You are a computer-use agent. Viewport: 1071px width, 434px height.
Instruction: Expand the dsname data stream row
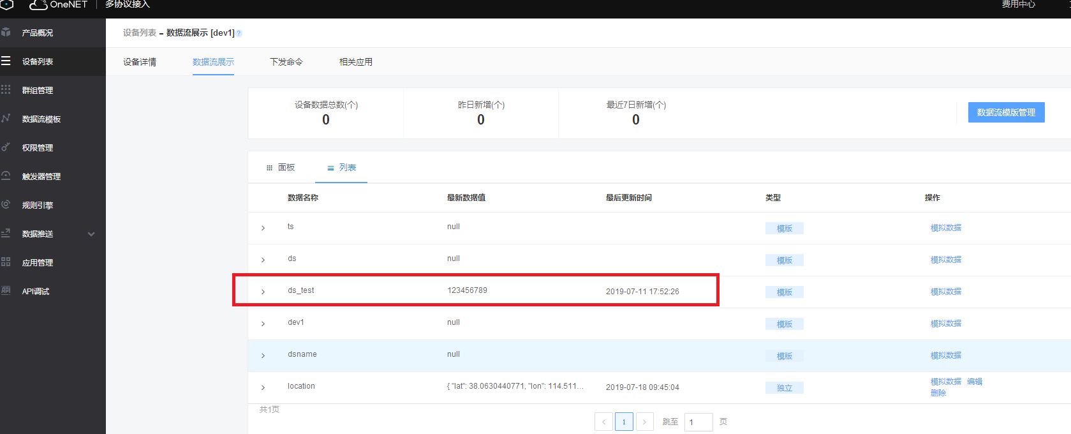click(x=263, y=355)
